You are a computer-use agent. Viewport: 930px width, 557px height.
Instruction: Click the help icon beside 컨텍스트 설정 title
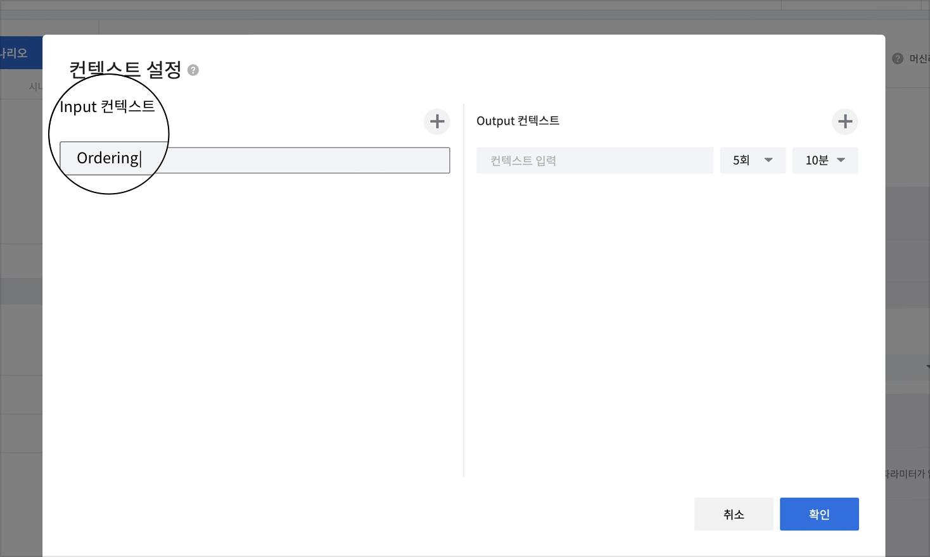point(193,70)
